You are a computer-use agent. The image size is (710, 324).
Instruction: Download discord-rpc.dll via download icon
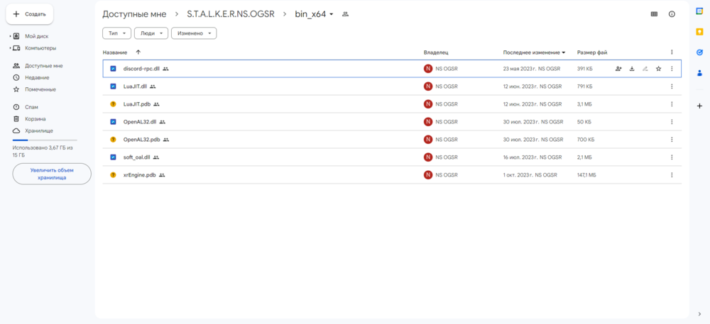click(632, 69)
